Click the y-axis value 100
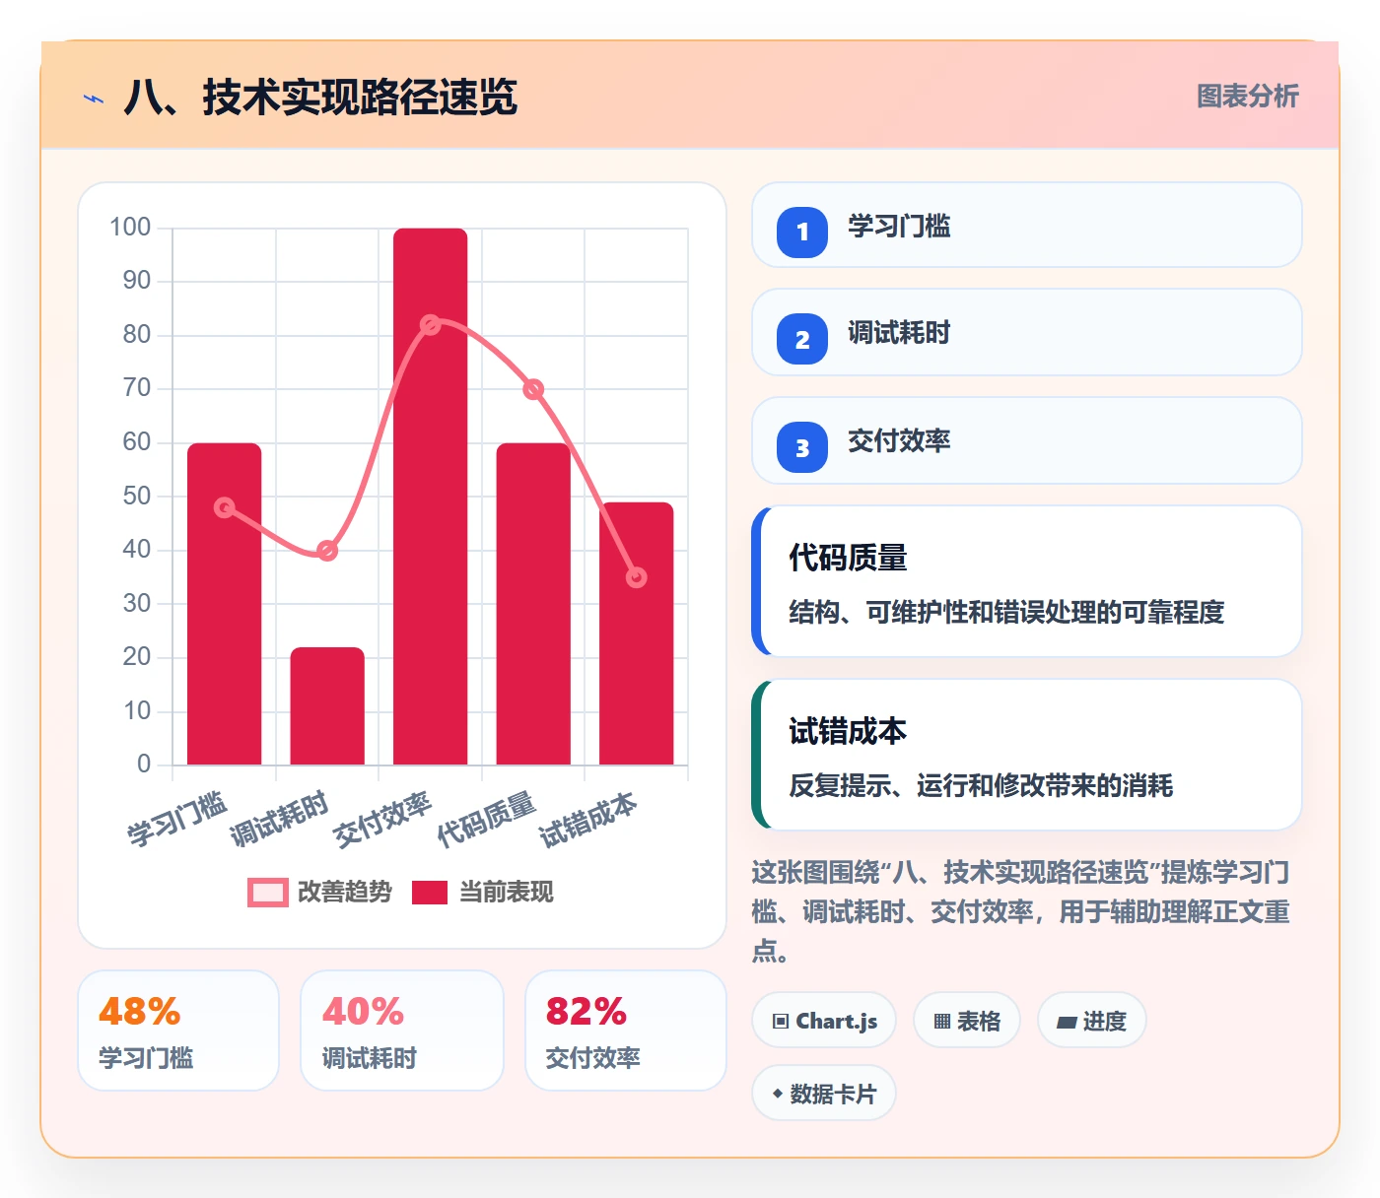The image size is (1380, 1198). [x=130, y=228]
